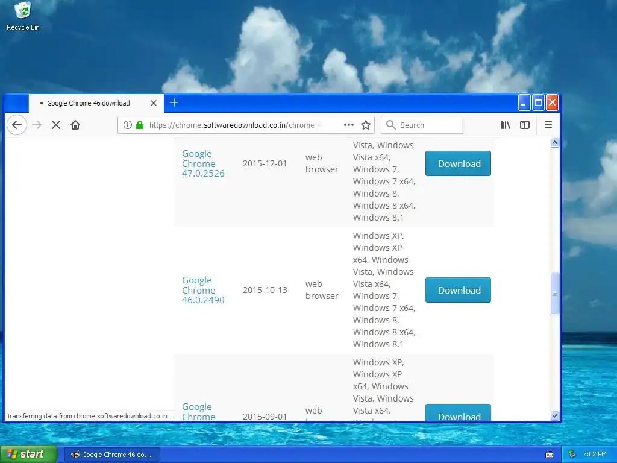Image resolution: width=617 pixels, height=463 pixels.
Task: Download Google Chrome 47.0.2526
Action: pyautogui.click(x=458, y=163)
